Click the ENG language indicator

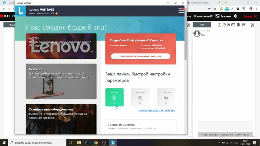[x=237, y=143]
